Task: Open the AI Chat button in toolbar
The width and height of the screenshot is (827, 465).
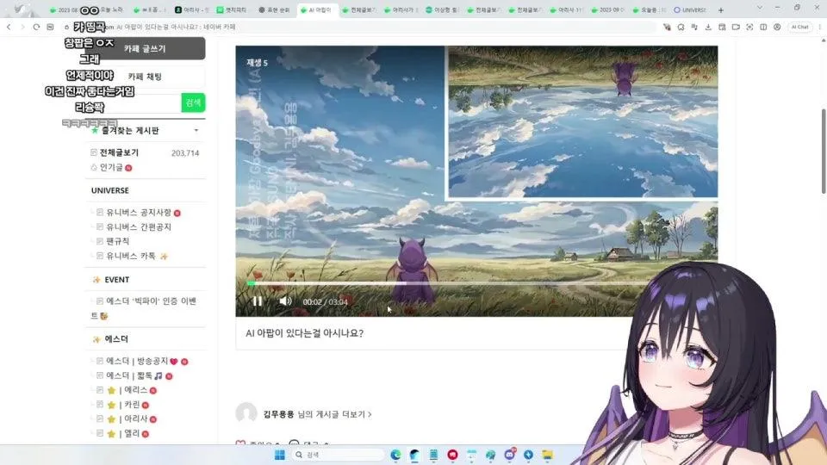Action: pyautogui.click(x=799, y=27)
